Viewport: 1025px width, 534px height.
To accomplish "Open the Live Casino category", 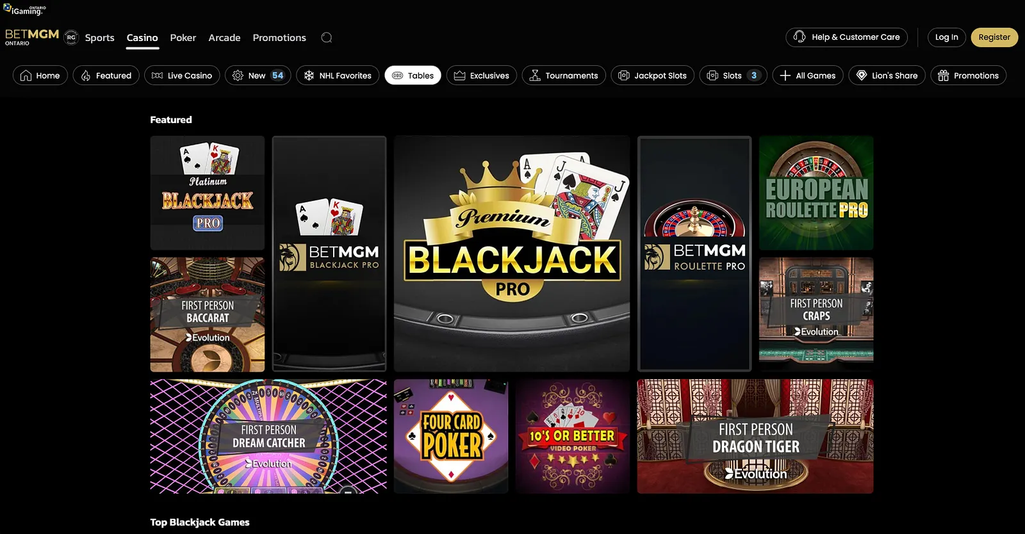I will pos(182,76).
